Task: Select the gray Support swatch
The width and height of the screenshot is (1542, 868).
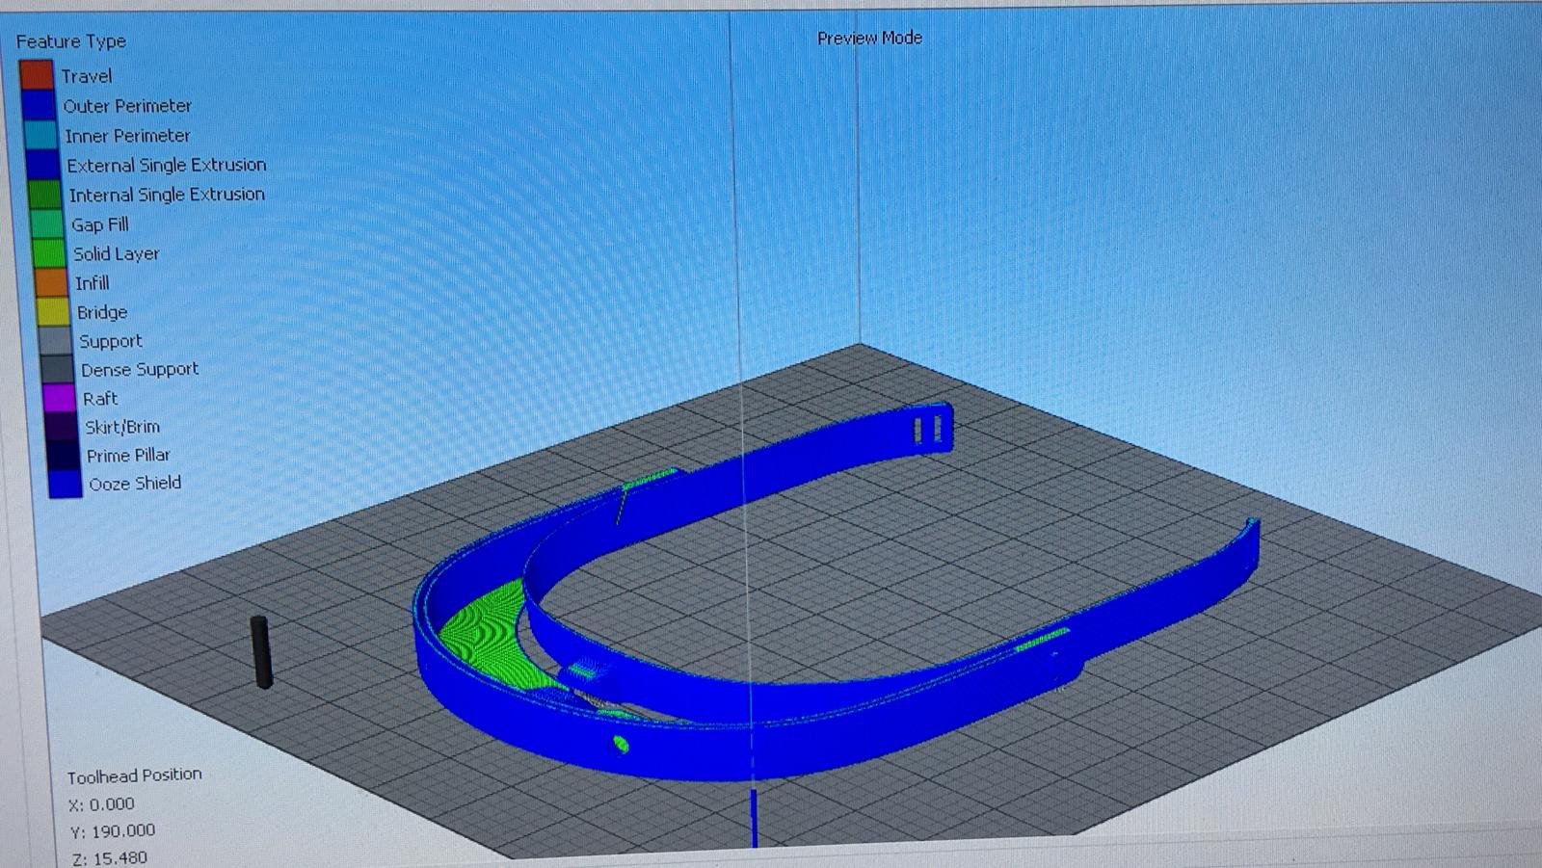Action: click(x=55, y=341)
